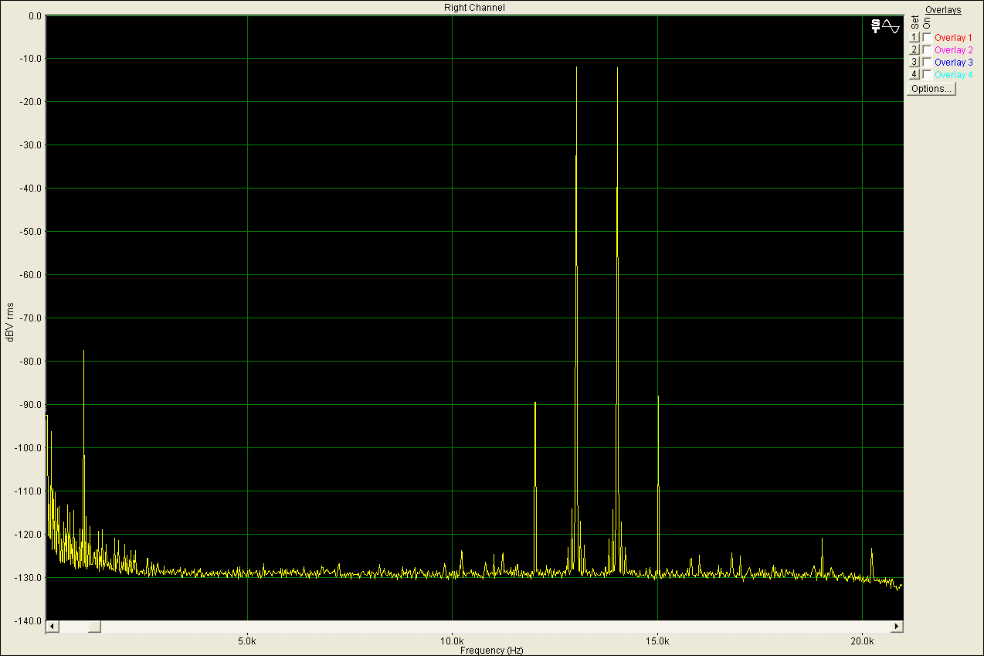Click the 10.0k frequency tick label
The height and width of the screenshot is (656, 984).
pyautogui.click(x=452, y=641)
